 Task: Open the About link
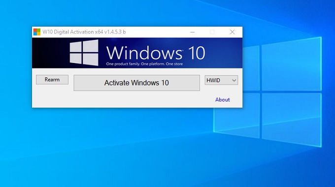click(222, 100)
